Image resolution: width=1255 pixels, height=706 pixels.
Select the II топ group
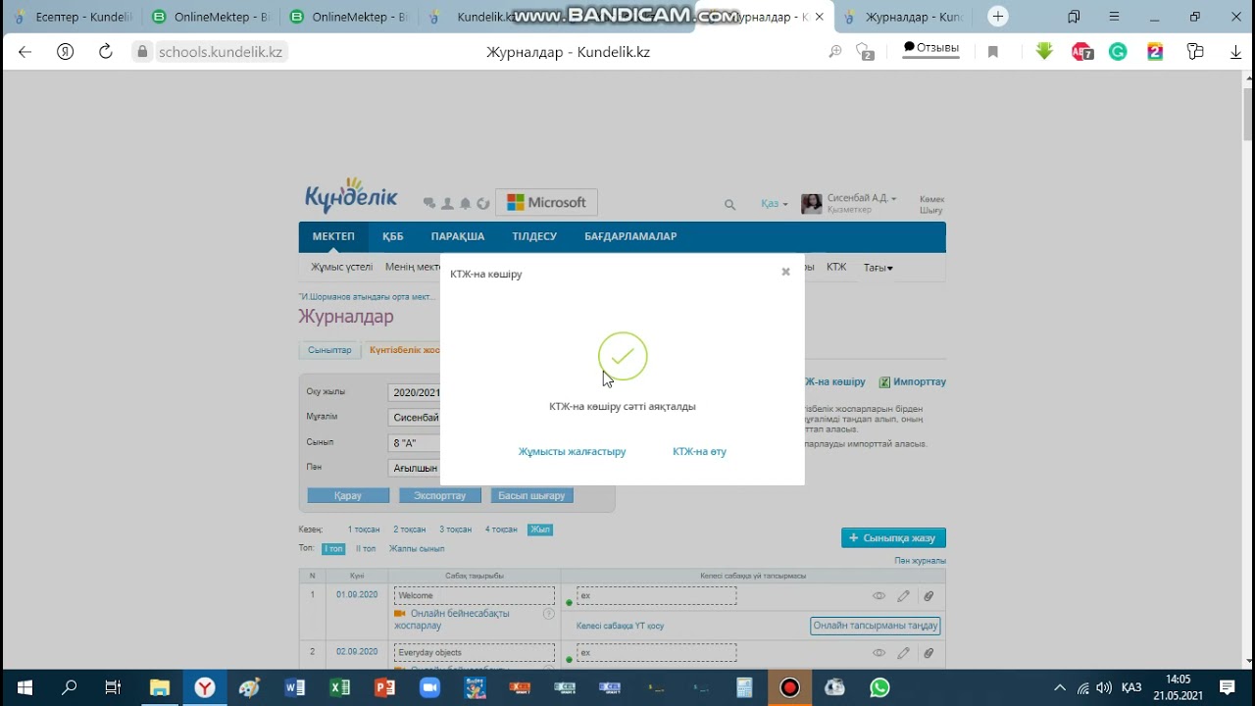[x=366, y=549]
